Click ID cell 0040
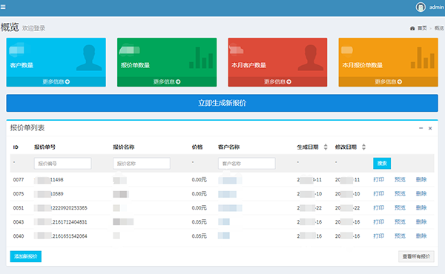 [x=19, y=236]
